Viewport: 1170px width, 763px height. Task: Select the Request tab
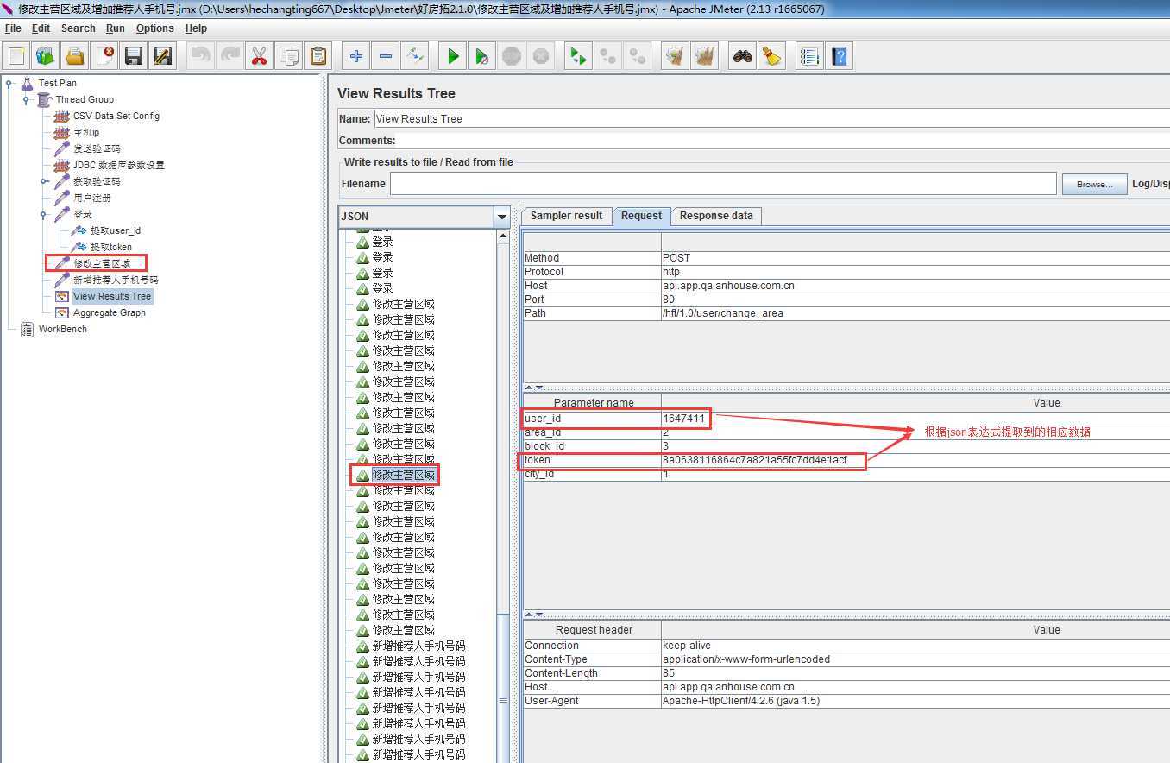[x=641, y=216]
